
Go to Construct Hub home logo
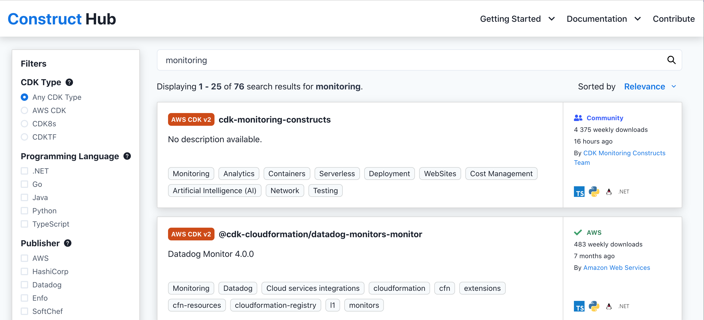tap(62, 19)
